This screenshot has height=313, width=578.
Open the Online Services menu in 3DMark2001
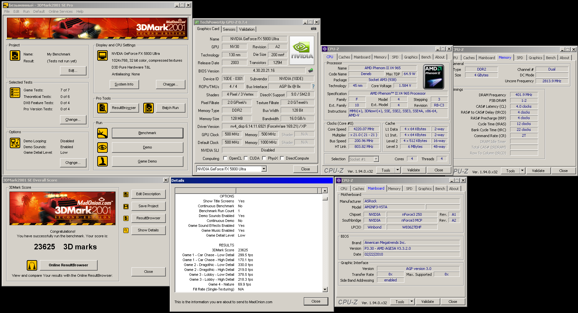click(x=61, y=11)
